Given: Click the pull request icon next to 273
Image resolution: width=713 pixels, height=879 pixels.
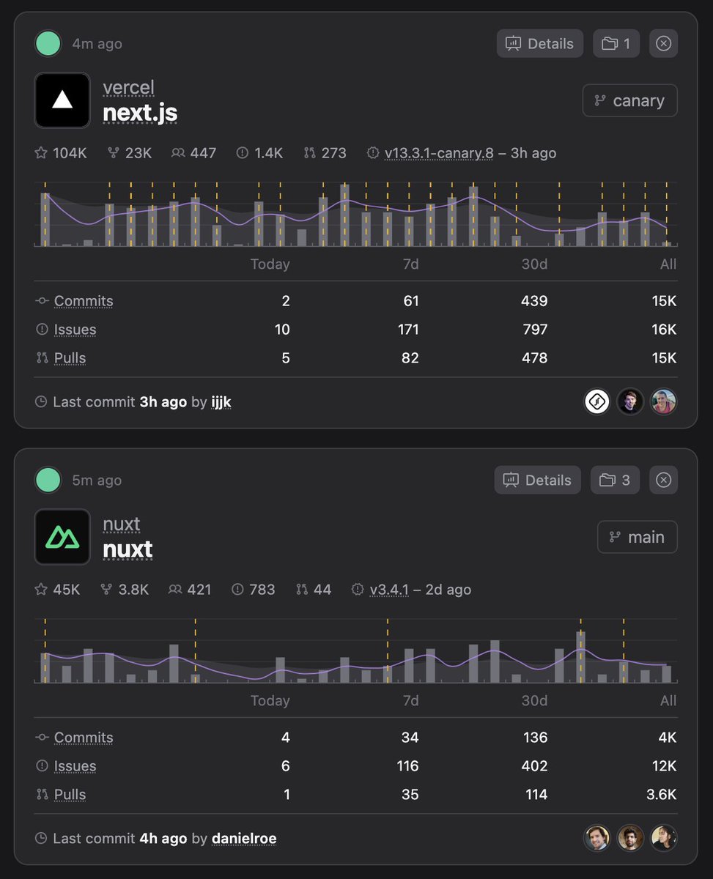Looking at the screenshot, I should tap(309, 153).
